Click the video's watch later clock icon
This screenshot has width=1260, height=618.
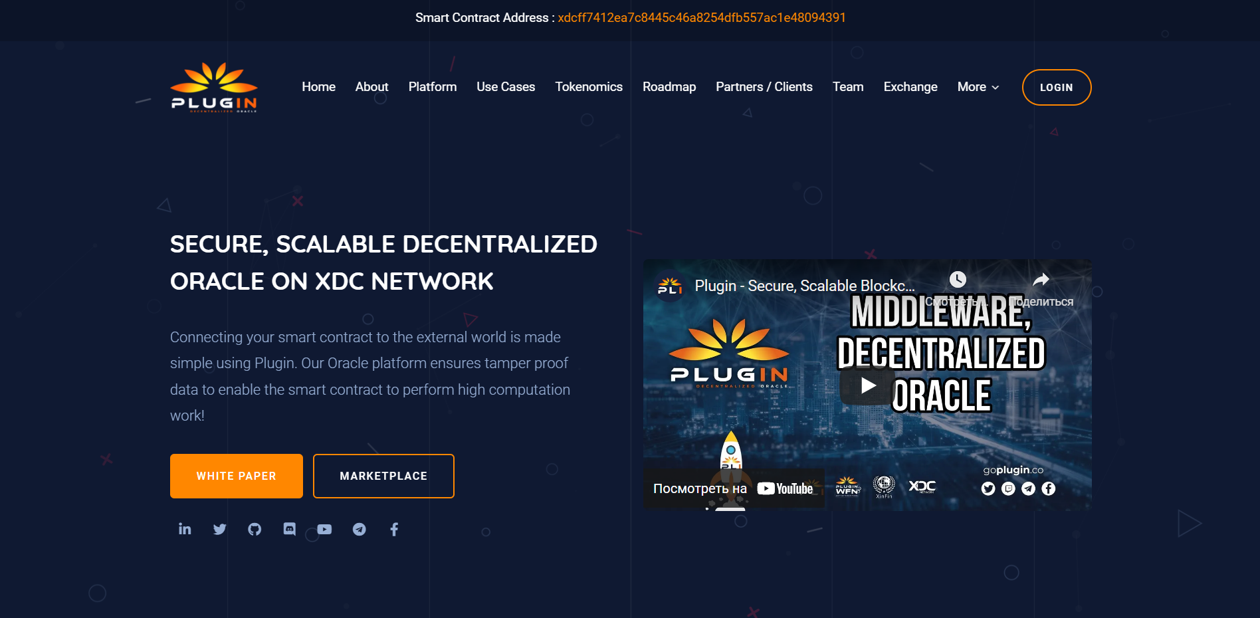[x=958, y=280]
